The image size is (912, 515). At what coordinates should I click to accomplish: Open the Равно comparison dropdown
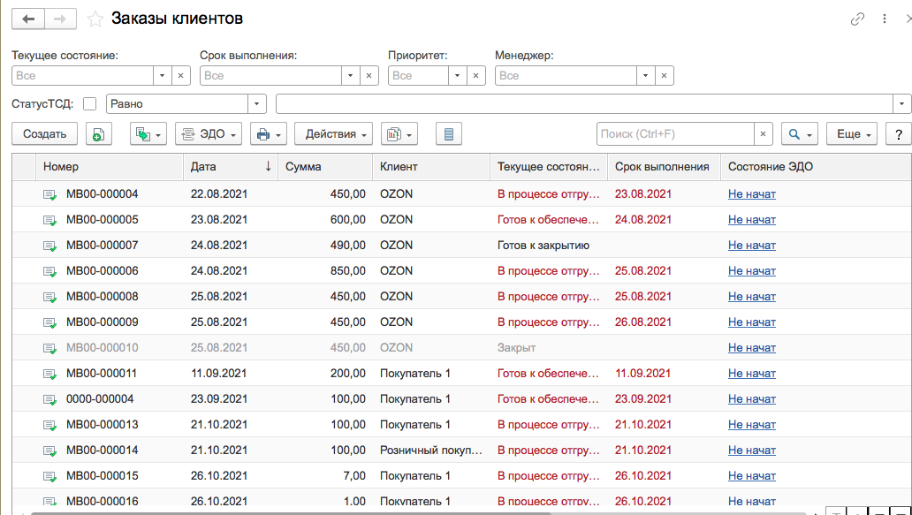click(257, 104)
